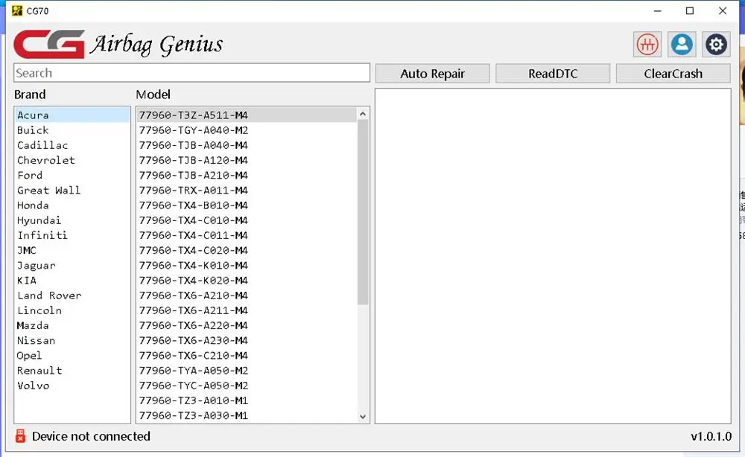This screenshot has height=457, width=745.
Task: Click the CG70 app icon in title bar
Action: tap(17, 10)
